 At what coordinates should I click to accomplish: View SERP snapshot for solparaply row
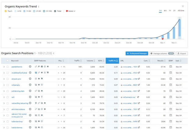pyautogui.click(x=171, y=85)
